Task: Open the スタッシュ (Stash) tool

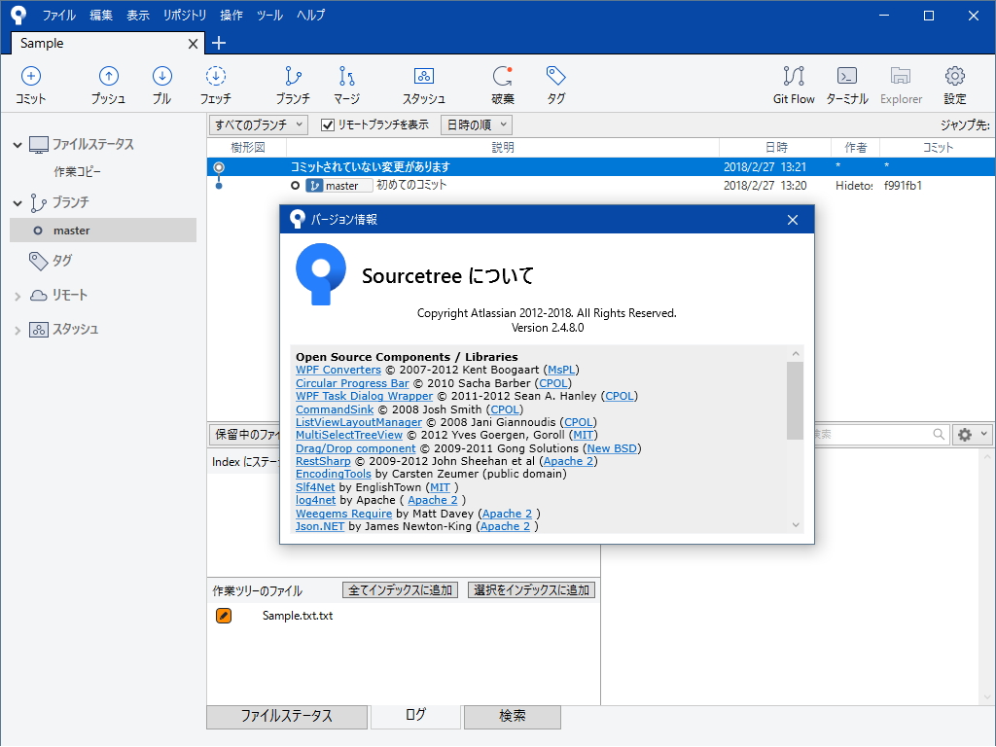Action: [x=423, y=84]
